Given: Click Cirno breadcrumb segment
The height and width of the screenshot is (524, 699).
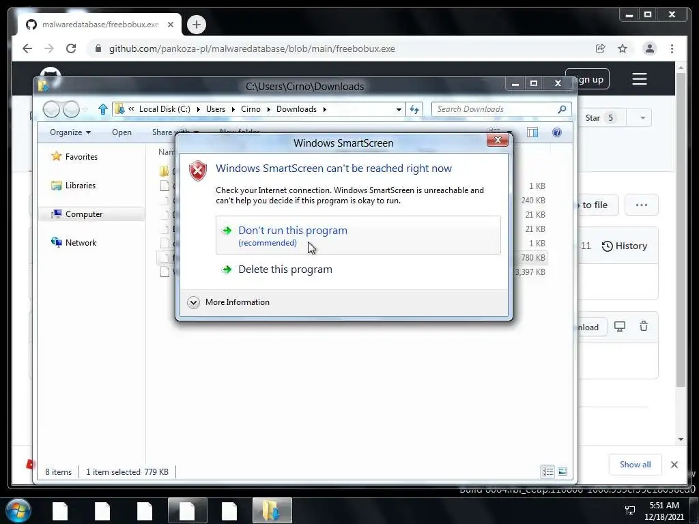Looking at the screenshot, I should tap(251, 109).
